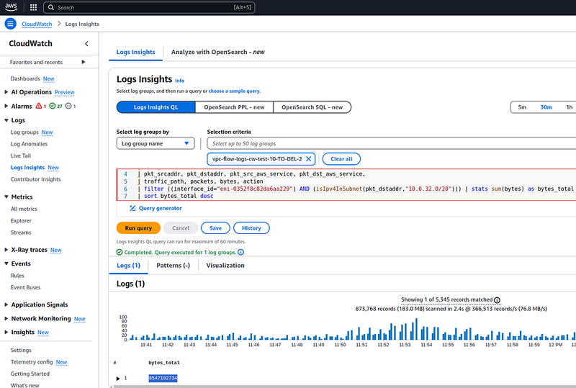Focus the AWS search box
This screenshot has width=576, height=388.
tap(149, 7)
